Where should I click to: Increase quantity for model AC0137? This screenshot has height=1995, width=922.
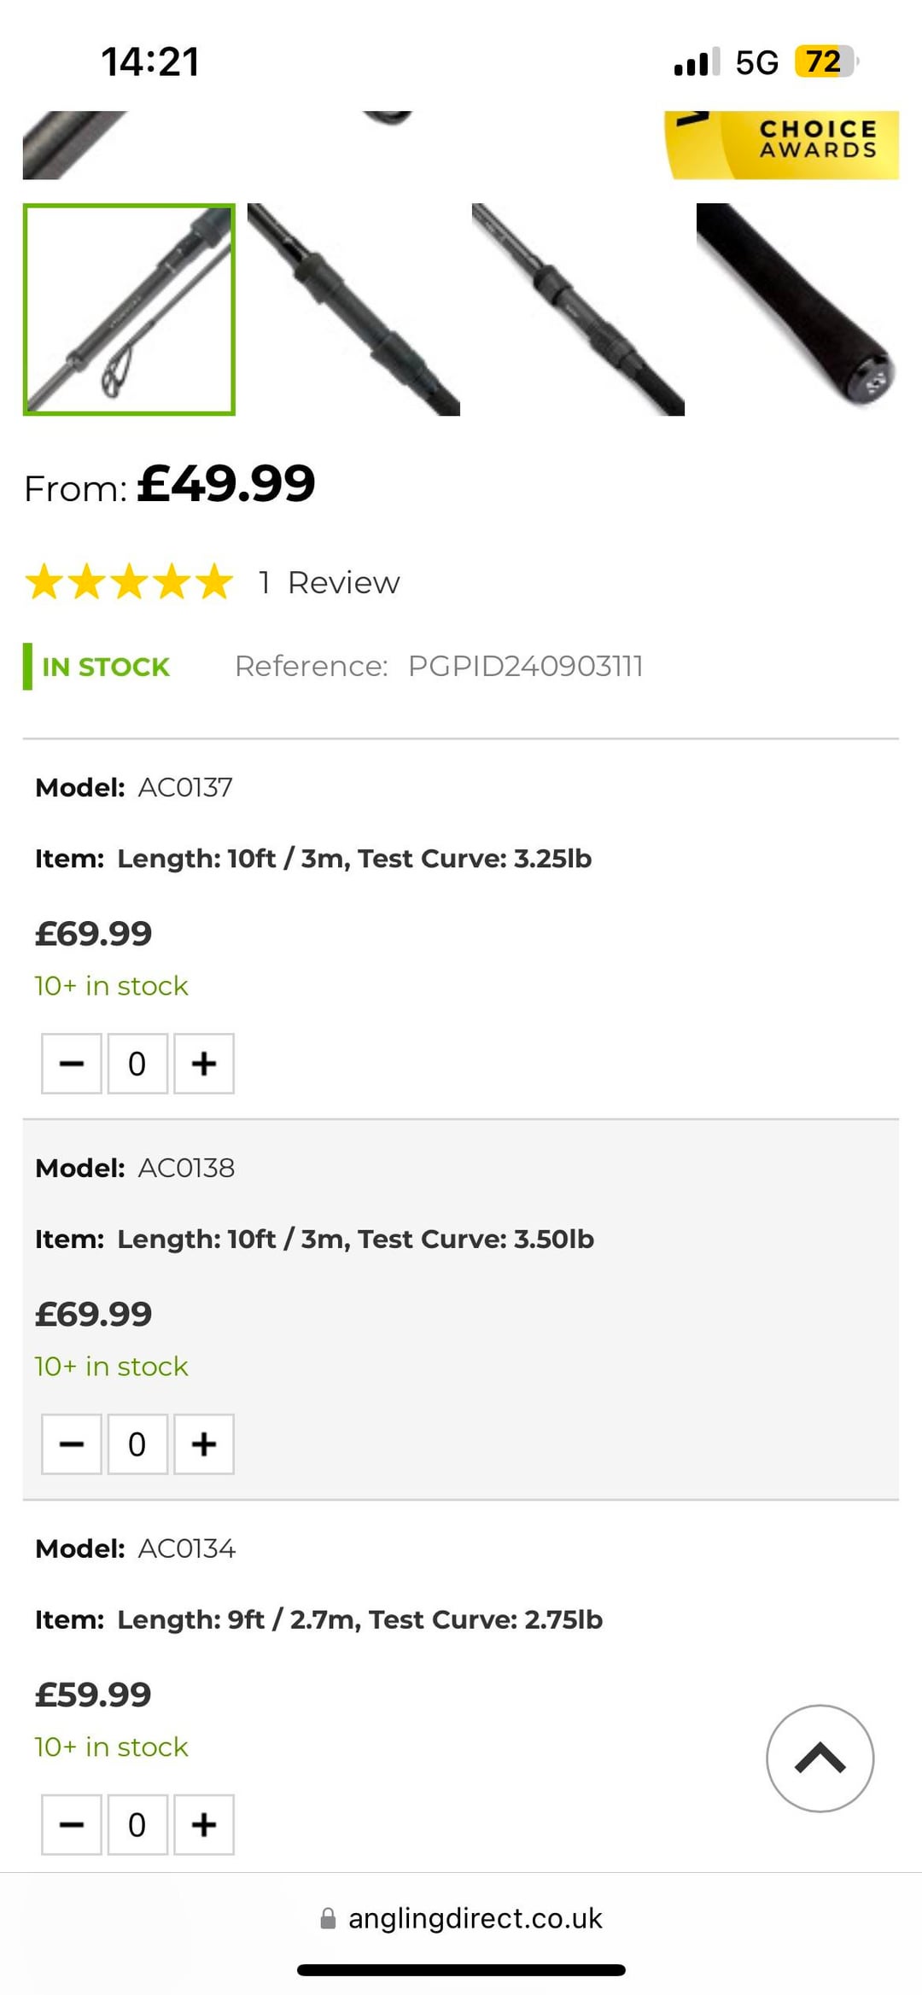point(204,1064)
